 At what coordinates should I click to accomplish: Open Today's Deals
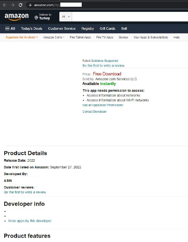32,28
